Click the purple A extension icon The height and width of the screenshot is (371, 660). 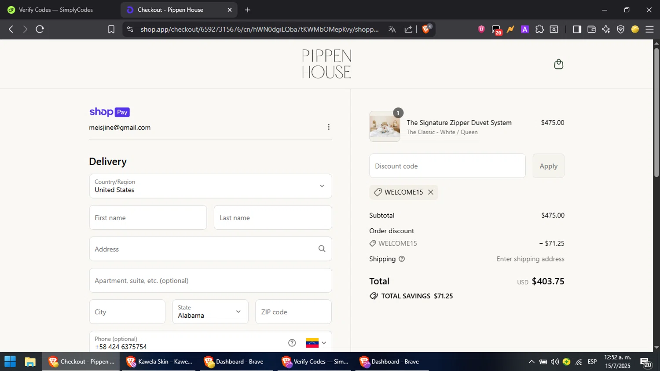(x=524, y=29)
